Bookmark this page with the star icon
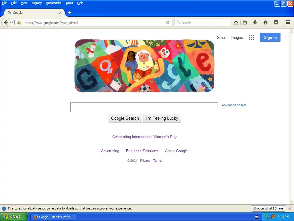 click(236, 22)
